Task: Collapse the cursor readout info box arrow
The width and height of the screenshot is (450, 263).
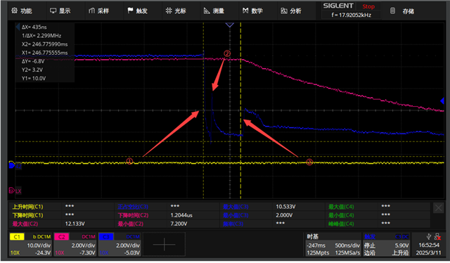Action: [x=18, y=27]
